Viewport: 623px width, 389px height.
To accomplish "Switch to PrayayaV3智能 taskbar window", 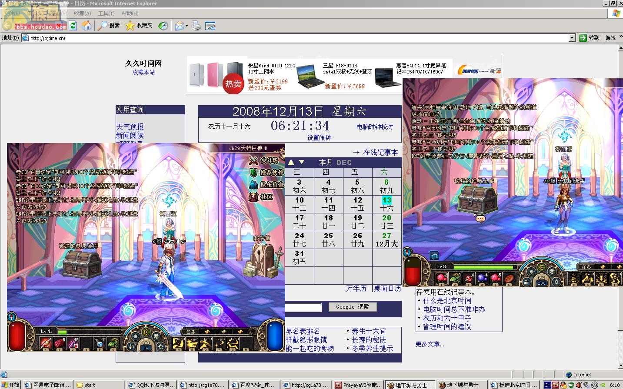I will (x=359, y=385).
